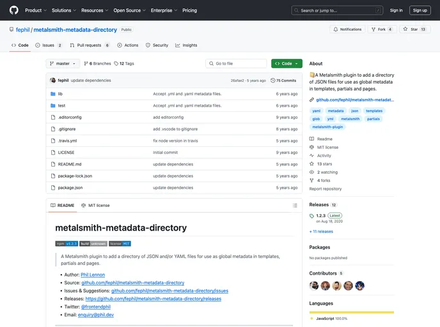Image resolution: width=440 pixels, height=327 pixels.
Task: Expand the Open Source menu
Action: (129, 10)
